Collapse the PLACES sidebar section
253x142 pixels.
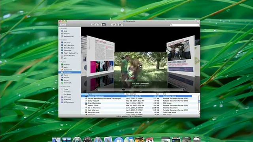tap(63, 62)
